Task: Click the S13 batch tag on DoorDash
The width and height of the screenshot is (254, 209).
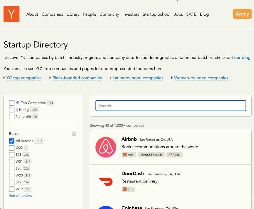Action: (x=128, y=189)
